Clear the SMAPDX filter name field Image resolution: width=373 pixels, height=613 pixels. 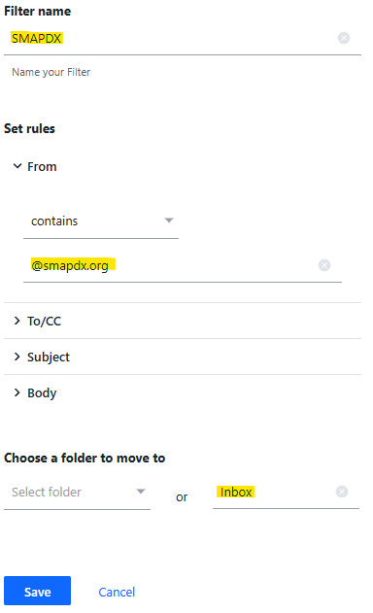click(344, 38)
